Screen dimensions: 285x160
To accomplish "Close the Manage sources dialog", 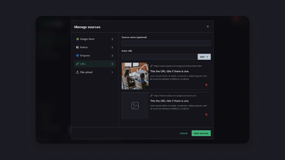I will [x=208, y=27].
